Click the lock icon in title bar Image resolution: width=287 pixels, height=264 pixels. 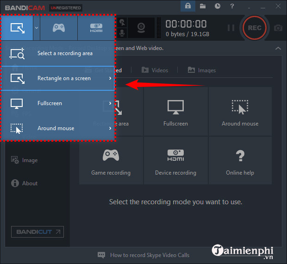(188, 6)
